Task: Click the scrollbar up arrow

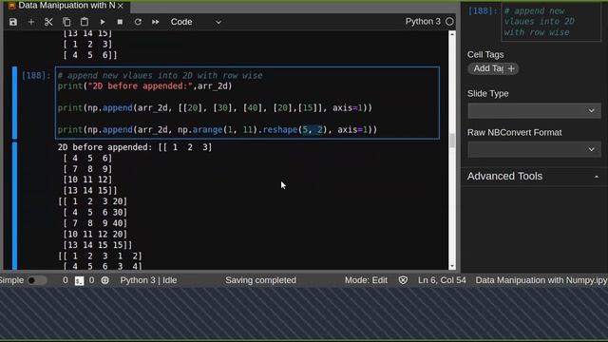Action: pos(452,34)
